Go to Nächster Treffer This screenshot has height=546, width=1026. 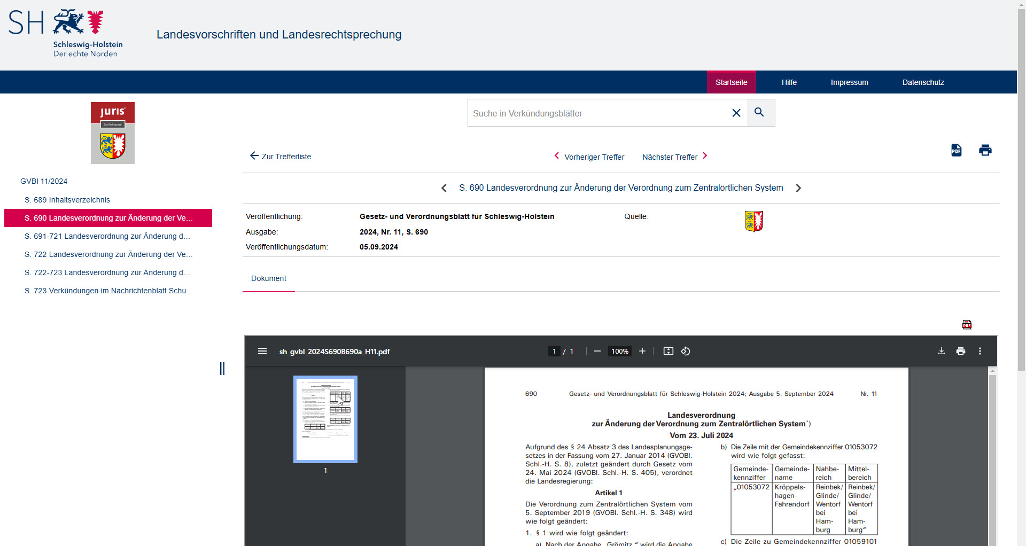point(675,157)
